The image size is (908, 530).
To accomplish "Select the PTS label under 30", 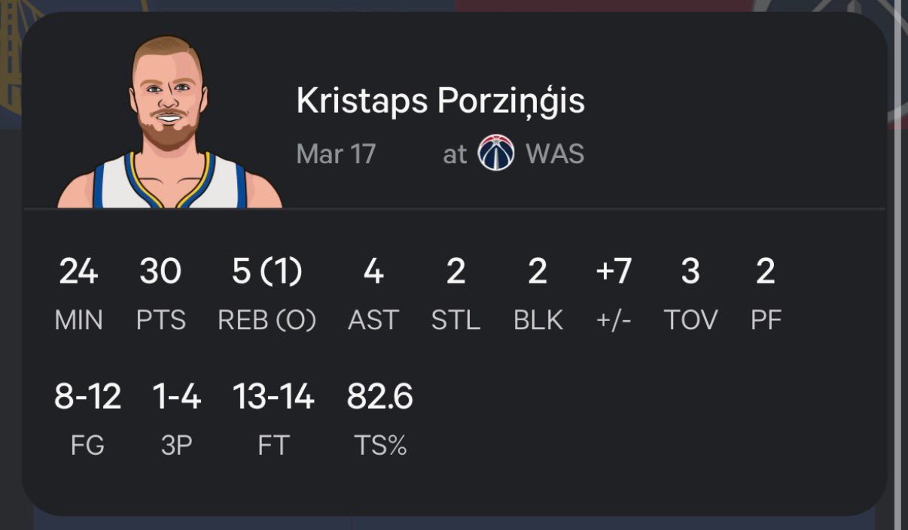I will tap(161, 320).
